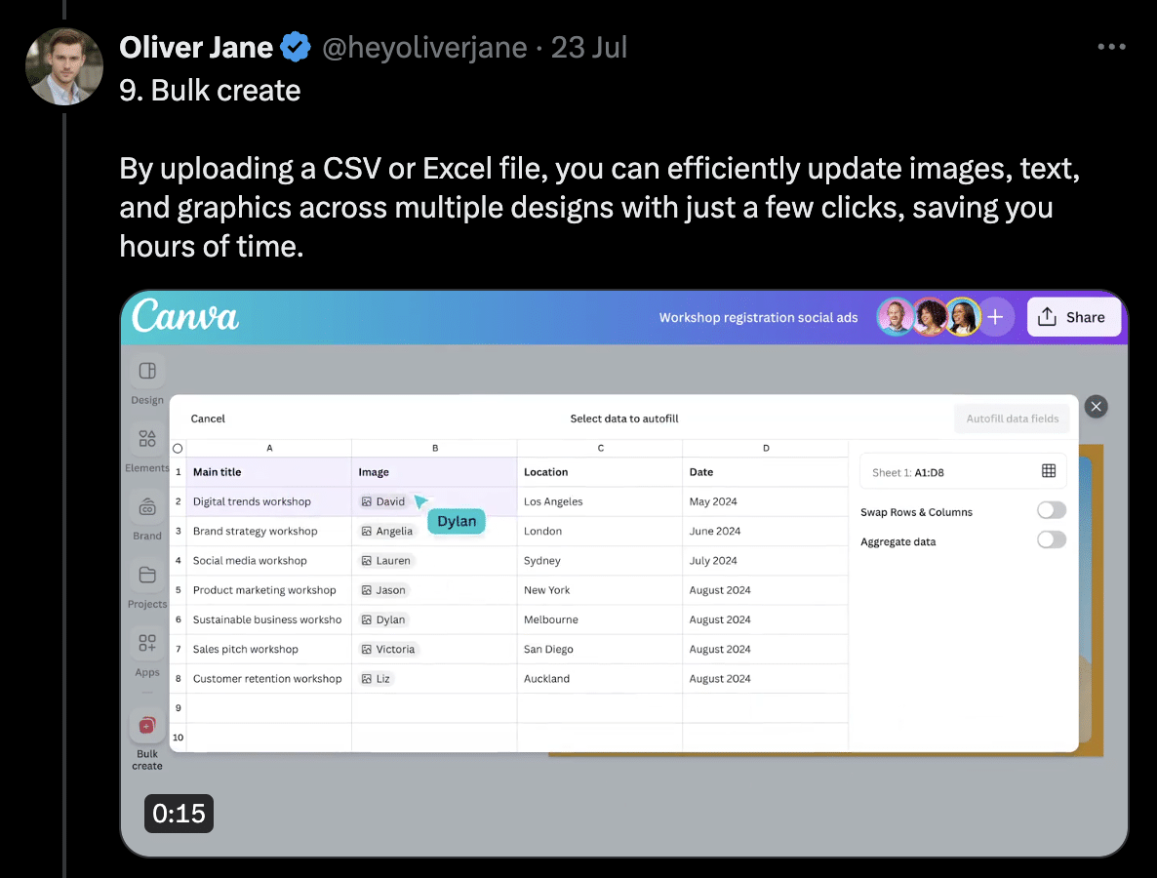Open the tweet options ellipsis menu
The image size is (1157, 878).
pyautogui.click(x=1111, y=46)
